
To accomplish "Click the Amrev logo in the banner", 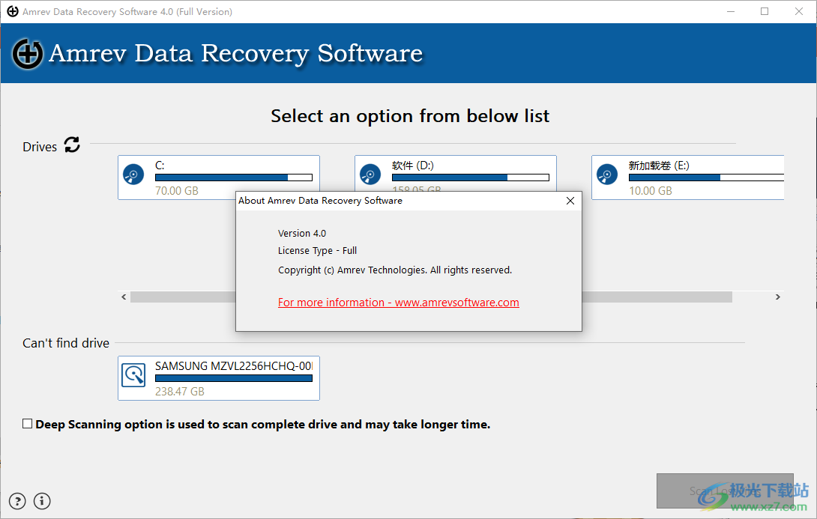I will click(x=27, y=54).
